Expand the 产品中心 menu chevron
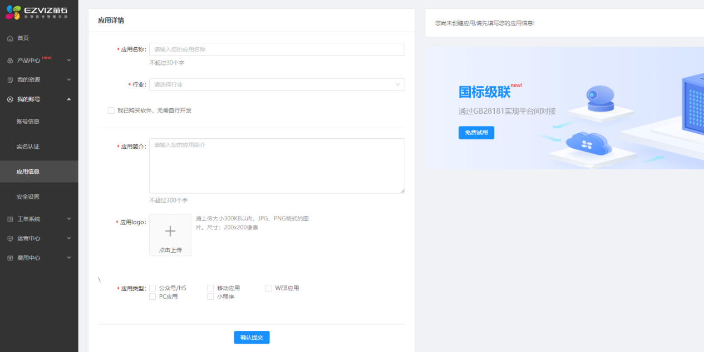 coord(69,60)
